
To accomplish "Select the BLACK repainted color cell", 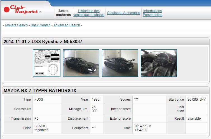I will 41,128.
